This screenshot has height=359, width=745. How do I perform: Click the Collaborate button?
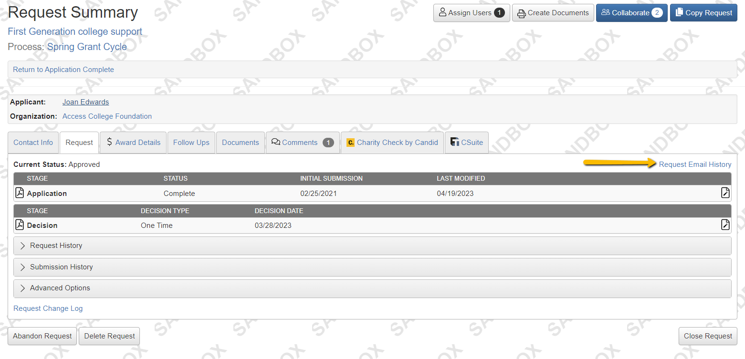632,13
